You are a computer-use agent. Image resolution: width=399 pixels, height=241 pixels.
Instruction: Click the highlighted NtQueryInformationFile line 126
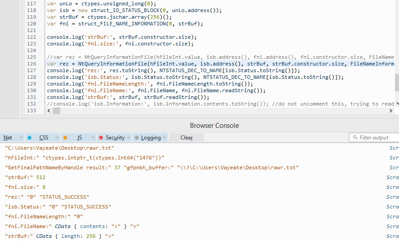tap(220, 64)
